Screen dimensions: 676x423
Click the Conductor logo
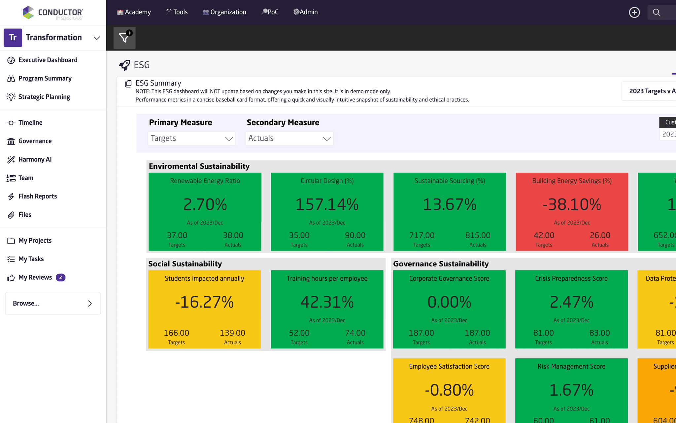pos(53,13)
